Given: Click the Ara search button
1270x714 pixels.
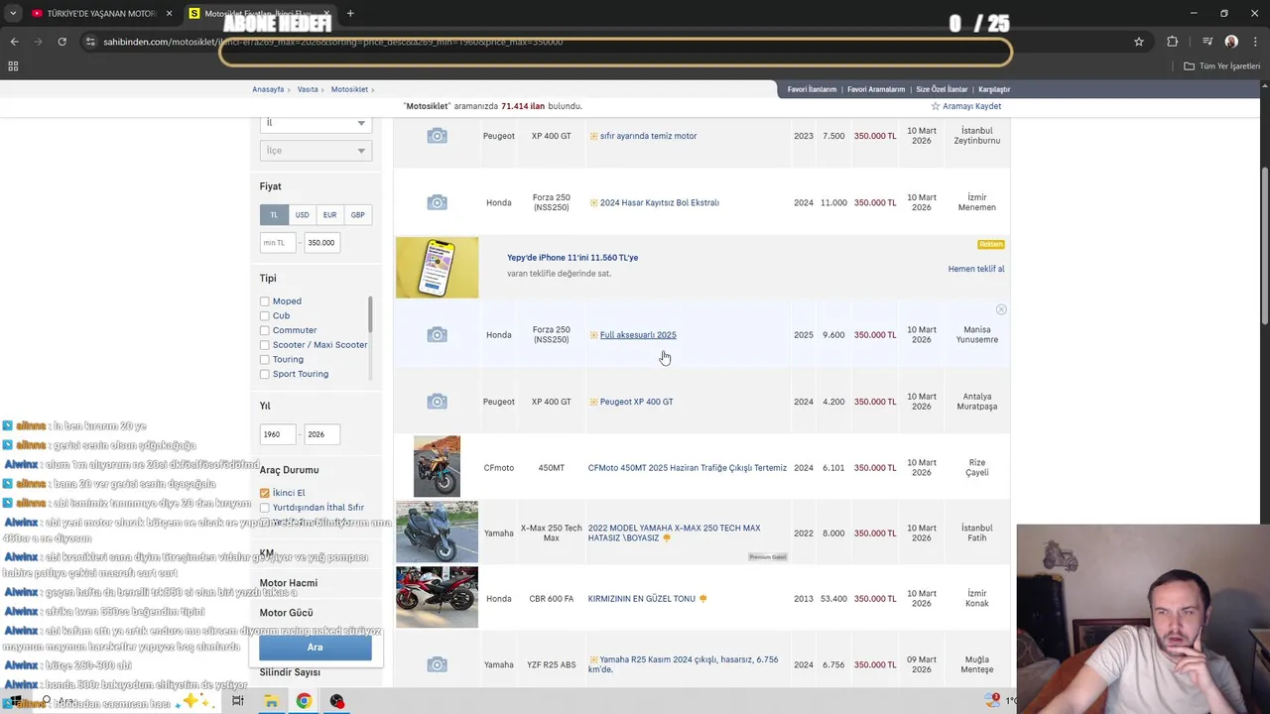Looking at the screenshot, I should coord(316,648).
